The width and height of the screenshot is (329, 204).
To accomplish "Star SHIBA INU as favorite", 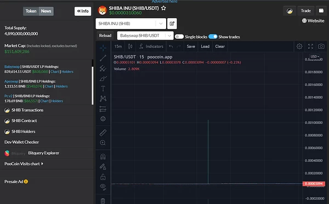I will click(163, 8).
